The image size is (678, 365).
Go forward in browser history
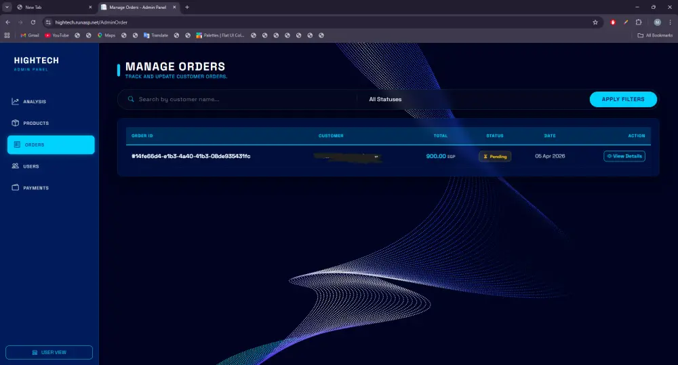[x=20, y=22]
